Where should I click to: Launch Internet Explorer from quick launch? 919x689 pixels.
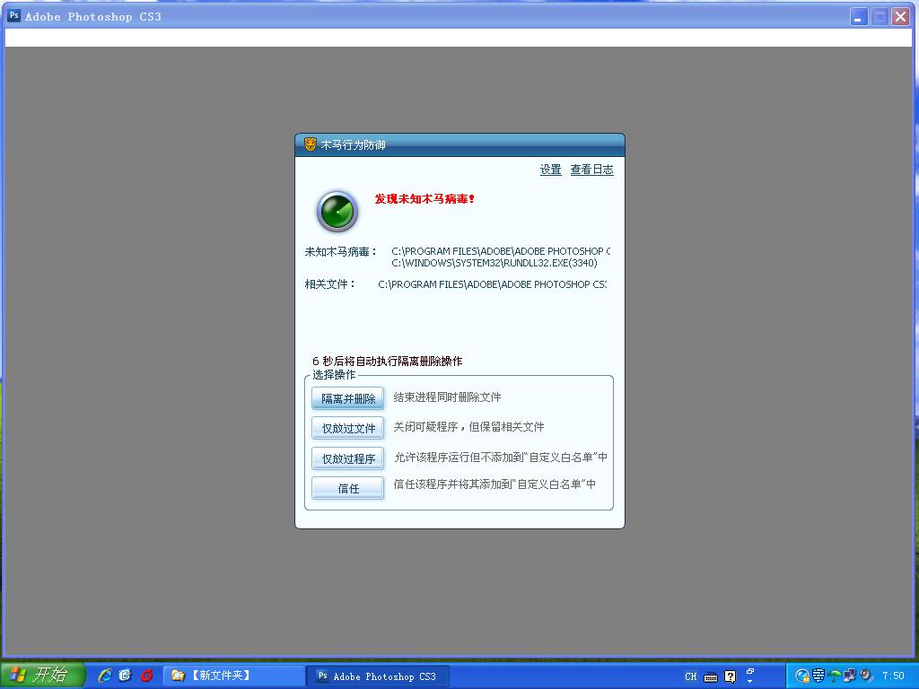(105, 676)
